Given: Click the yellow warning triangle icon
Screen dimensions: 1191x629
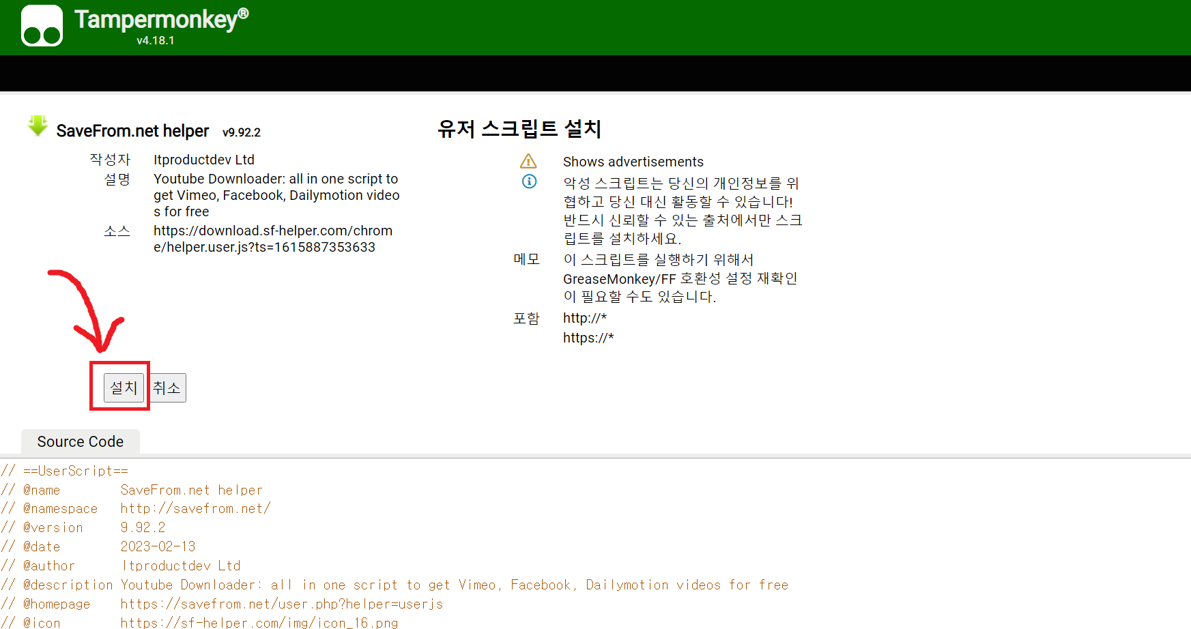Looking at the screenshot, I should pos(528,162).
